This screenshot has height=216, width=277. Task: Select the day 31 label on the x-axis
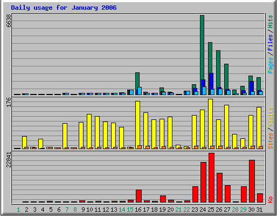click(259, 210)
